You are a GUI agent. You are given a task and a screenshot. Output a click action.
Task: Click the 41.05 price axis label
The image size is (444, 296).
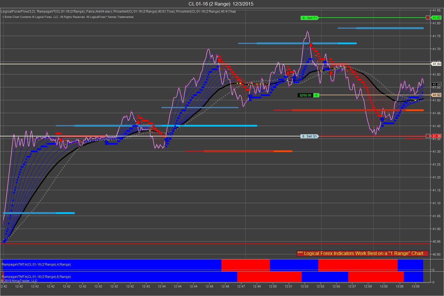click(x=436, y=216)
